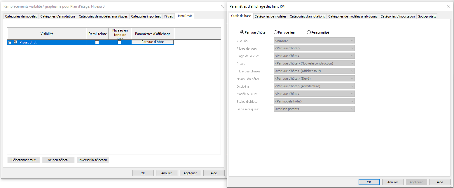Open the Niveau de détail dropdown
454x188 pixels.
[314, 79]
